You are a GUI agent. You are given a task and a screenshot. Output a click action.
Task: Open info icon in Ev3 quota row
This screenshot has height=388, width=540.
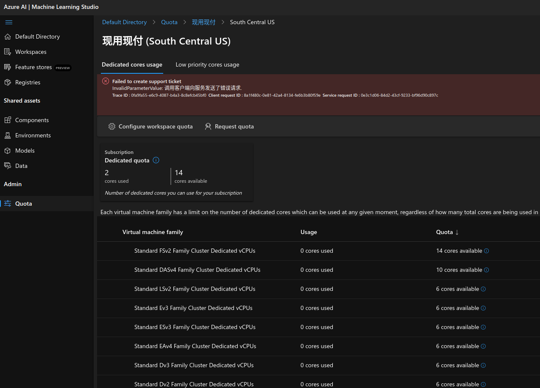point(484,308)
